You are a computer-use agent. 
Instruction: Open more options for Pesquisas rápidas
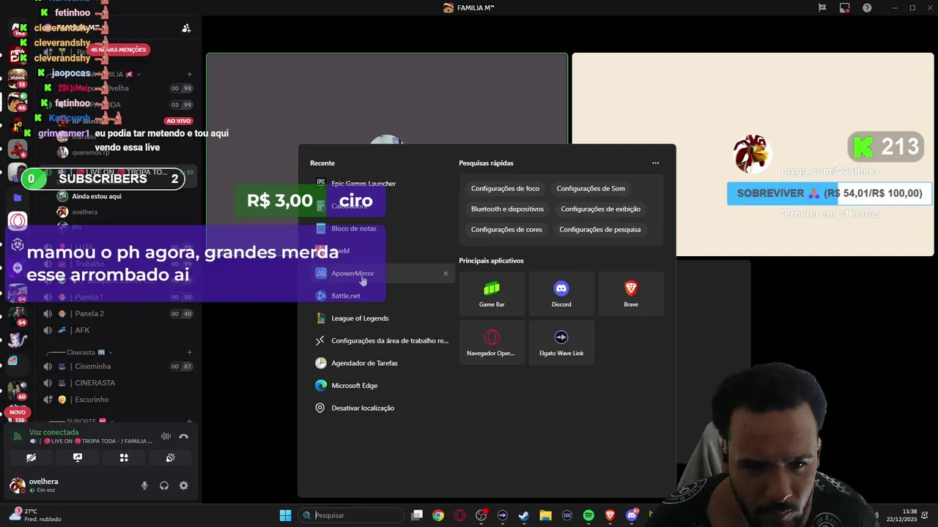point(655,163)
